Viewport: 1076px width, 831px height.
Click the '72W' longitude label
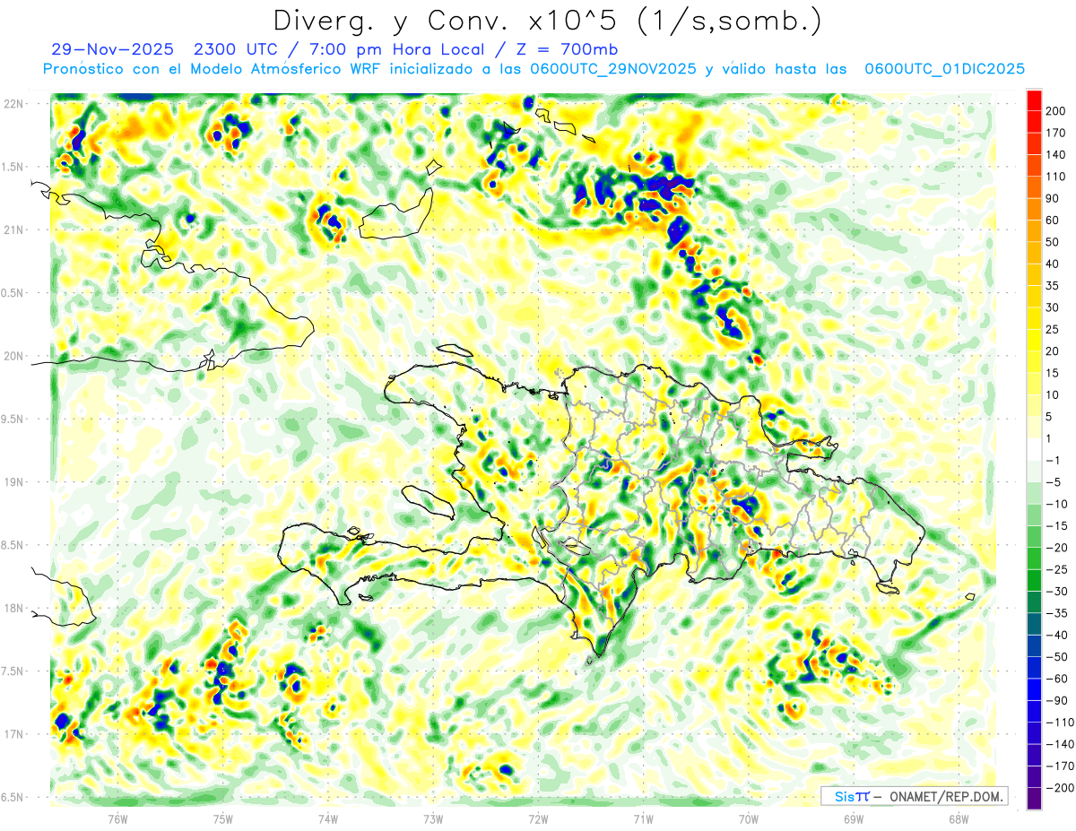pyautogui.click(x=538, y=818)
